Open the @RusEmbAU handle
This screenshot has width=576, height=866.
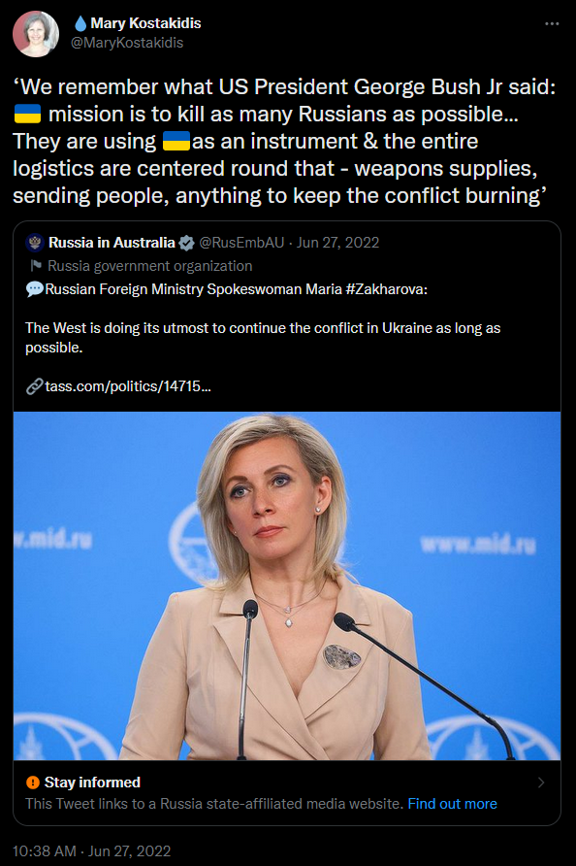(x=241, y=243)
